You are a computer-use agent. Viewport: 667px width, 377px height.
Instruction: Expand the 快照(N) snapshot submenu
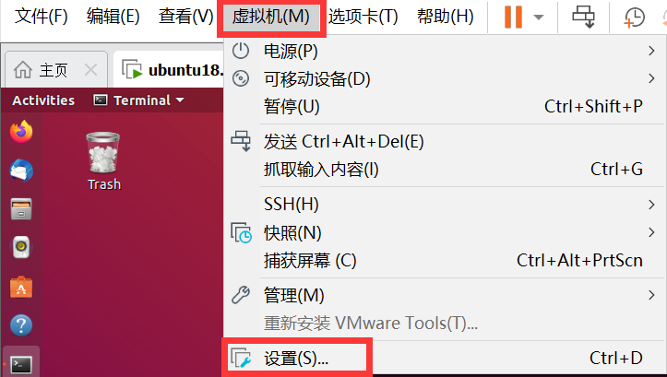(444, 232)
